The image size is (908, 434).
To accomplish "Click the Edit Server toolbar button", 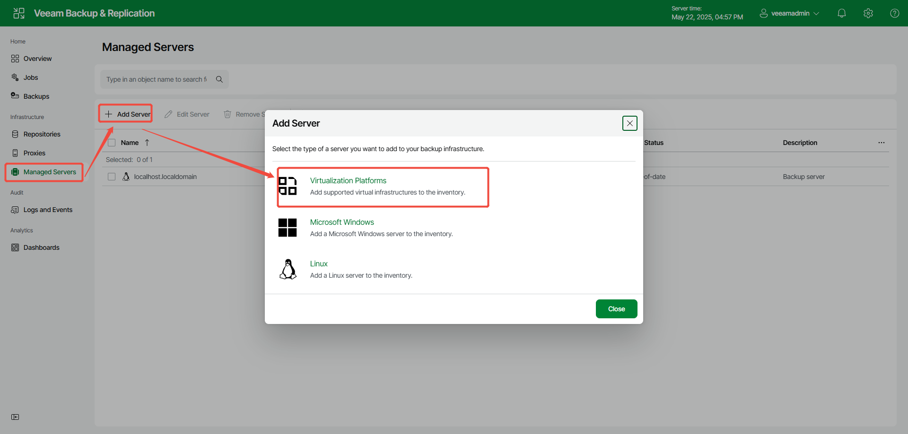I will [187, 114].
